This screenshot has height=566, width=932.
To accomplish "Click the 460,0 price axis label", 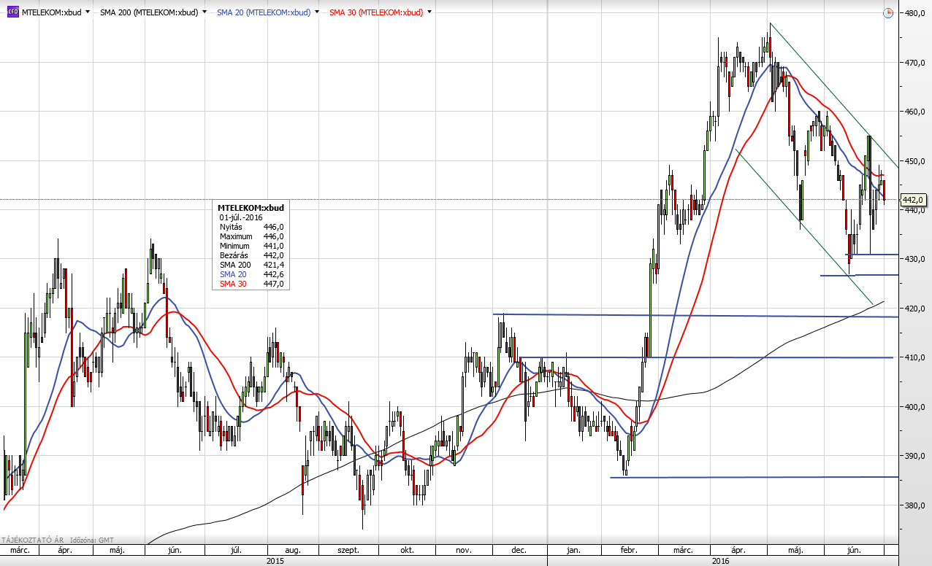I will tap(916, 112).
